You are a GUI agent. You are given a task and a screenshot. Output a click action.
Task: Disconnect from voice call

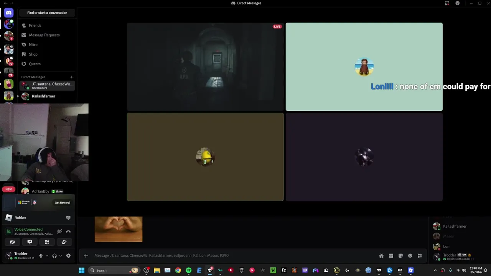[68, 232]
